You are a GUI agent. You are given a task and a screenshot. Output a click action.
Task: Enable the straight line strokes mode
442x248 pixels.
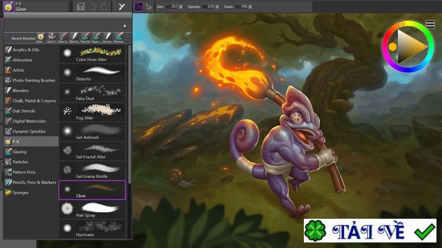point(148,7)
